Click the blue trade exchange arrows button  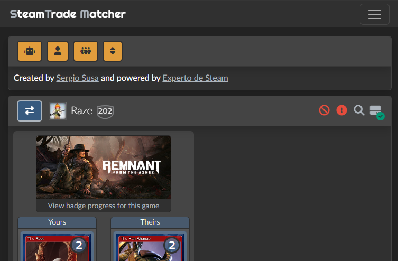coord(30,111)
